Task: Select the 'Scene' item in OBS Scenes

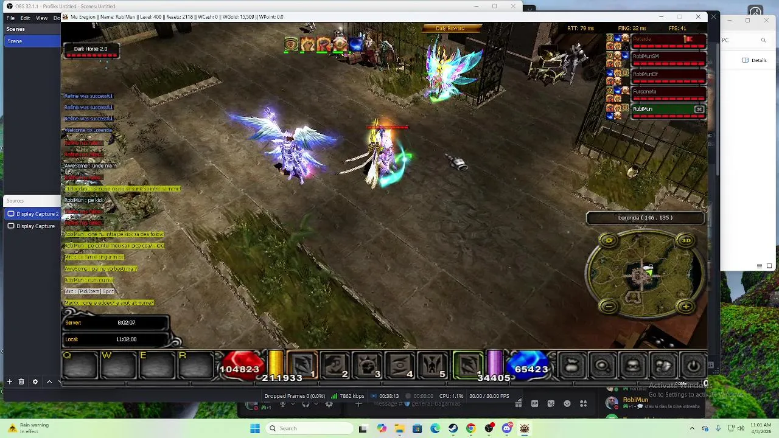Action: pos(32,41)
